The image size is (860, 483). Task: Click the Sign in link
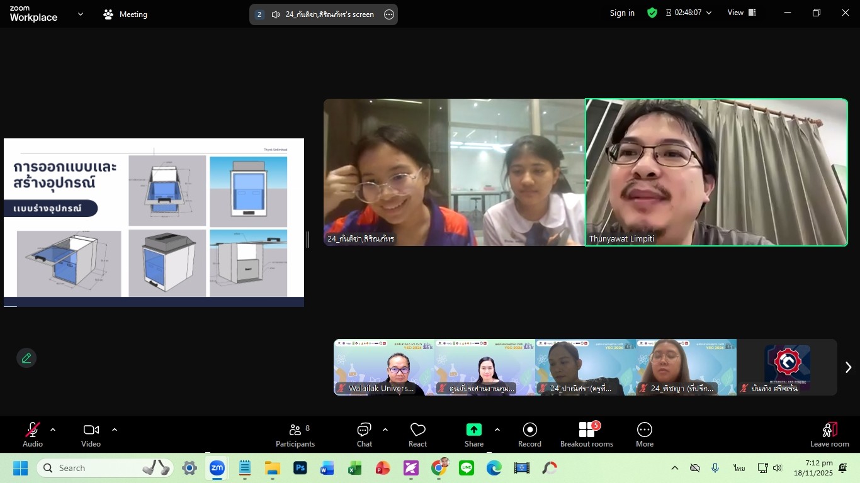tap(622, 13)
